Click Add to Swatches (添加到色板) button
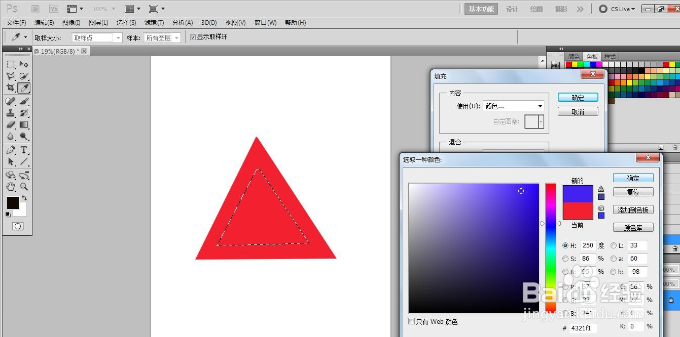Image resolution: width=680 pixels, height=337 pixels. [633, 210]
